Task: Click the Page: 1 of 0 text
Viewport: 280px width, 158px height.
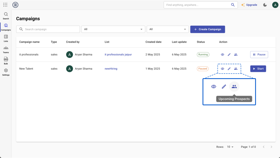Action: (248, 147)
